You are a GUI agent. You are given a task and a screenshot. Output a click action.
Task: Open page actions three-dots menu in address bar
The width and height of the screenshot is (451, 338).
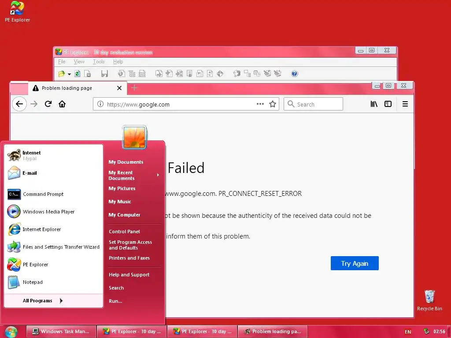click(x=260, y=104)
